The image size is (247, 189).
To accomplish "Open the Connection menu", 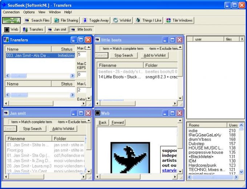I will point(11,12).
